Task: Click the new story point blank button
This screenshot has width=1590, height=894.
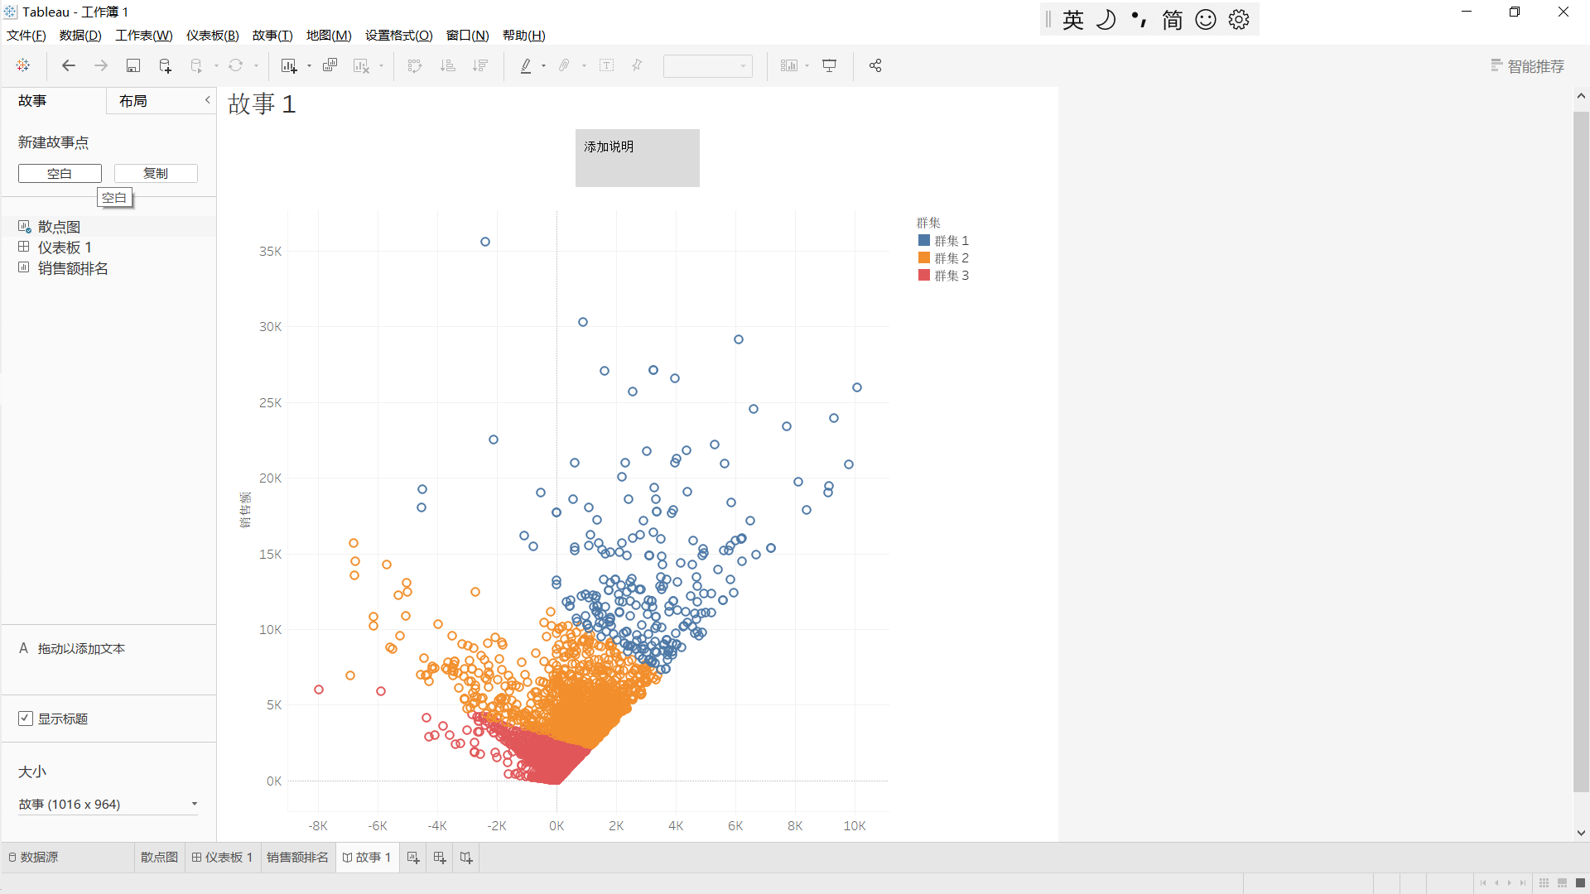Action: 59,172
